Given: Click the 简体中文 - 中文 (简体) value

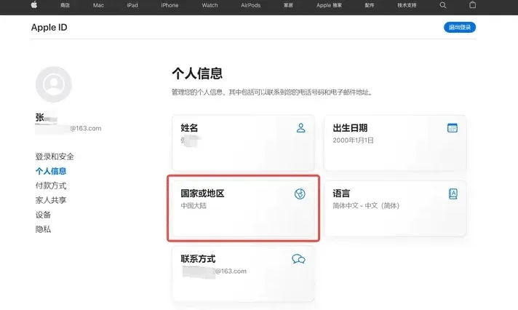Looking at the screenshot, I should pos(366,205).
